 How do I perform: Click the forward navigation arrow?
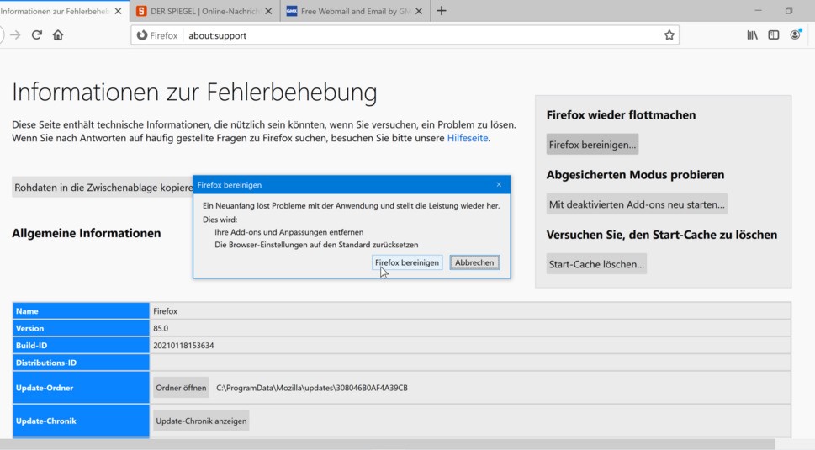(16, 35)
